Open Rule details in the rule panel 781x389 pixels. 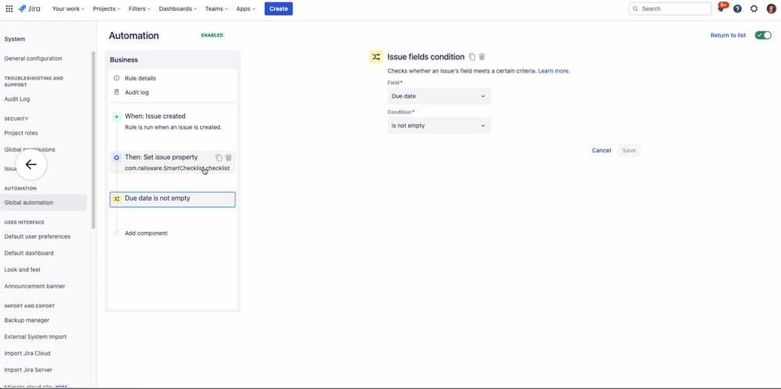coord(140,78)
